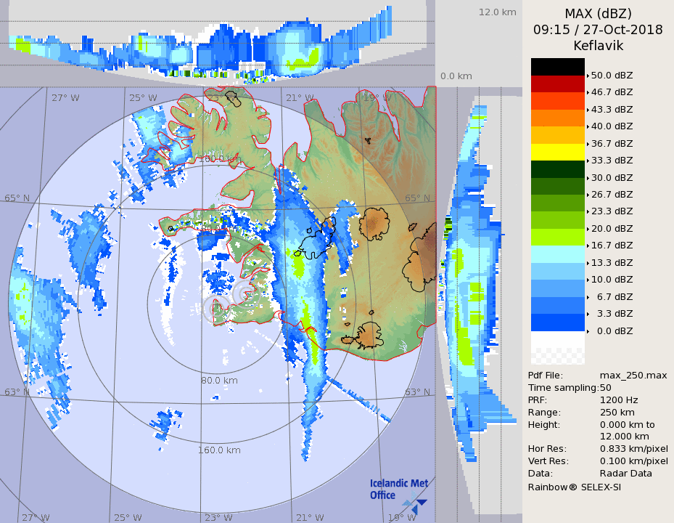The image size is (674, 523).
Task: Pick the lime 16.7 dBZ legend swatch
Action: pos(557,237)
